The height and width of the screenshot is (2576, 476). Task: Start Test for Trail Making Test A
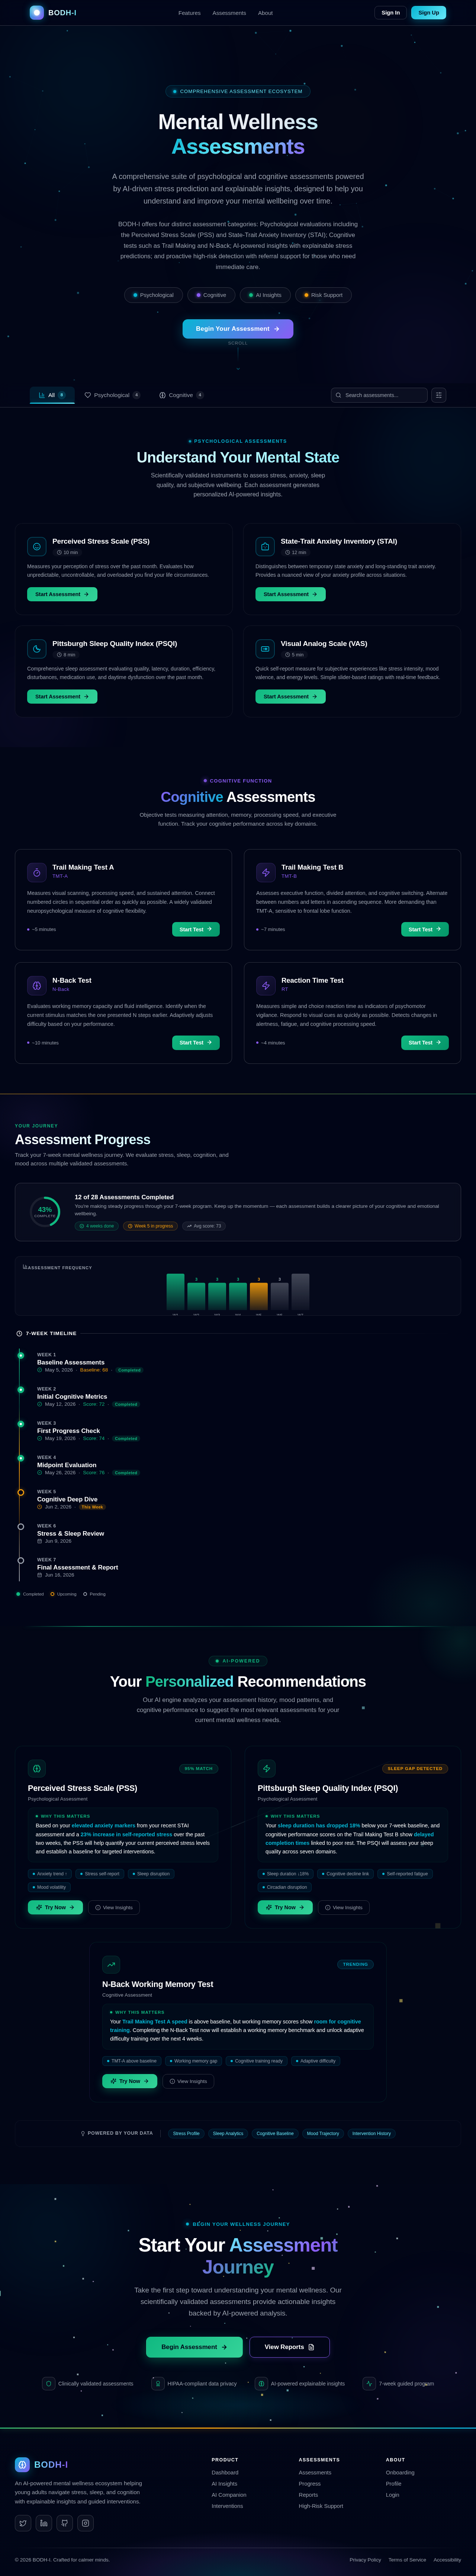point(196,929)
